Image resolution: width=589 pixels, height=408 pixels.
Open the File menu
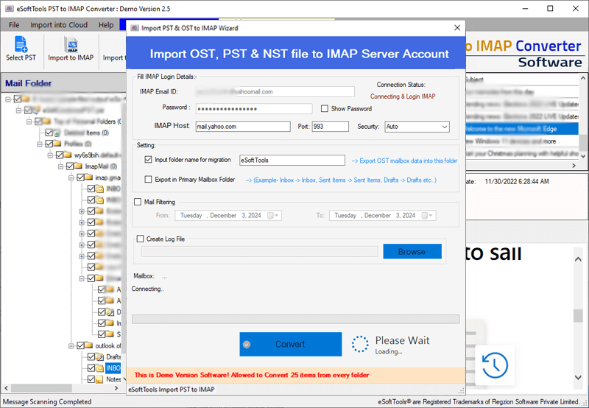click(14, 25)
